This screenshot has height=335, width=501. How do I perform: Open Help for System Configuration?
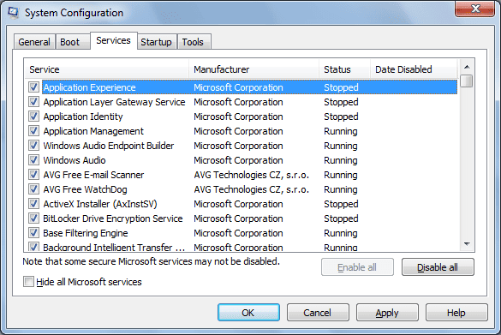click(456, 313)
